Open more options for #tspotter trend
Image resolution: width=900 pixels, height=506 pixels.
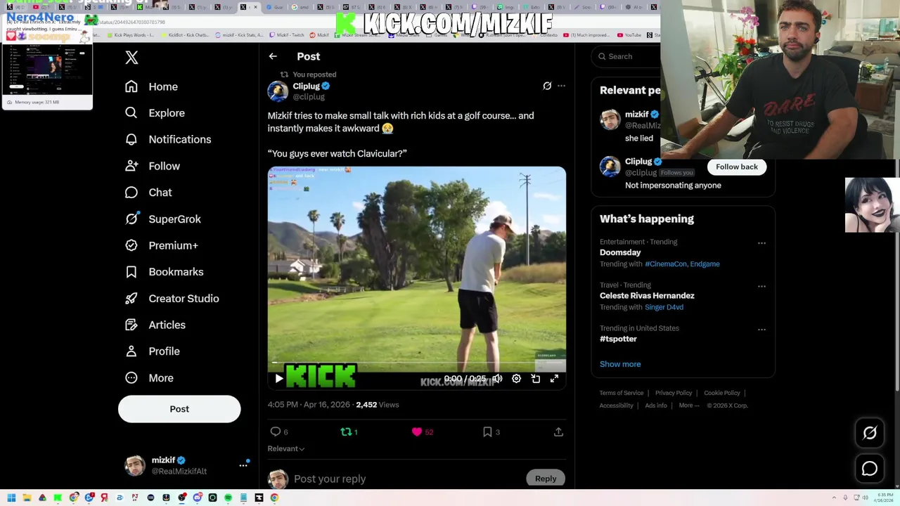761,330
